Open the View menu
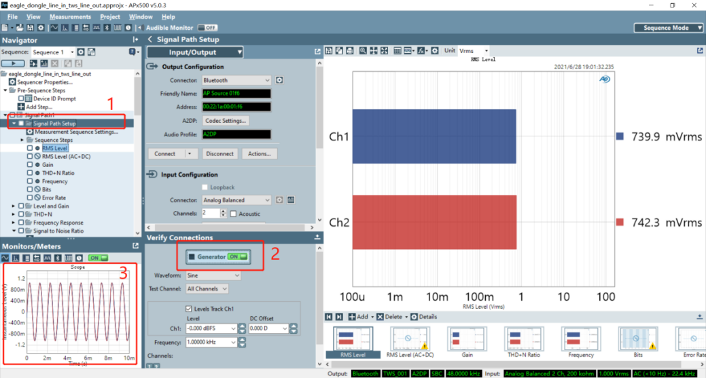706x378 pixels. tap(33, 17)
